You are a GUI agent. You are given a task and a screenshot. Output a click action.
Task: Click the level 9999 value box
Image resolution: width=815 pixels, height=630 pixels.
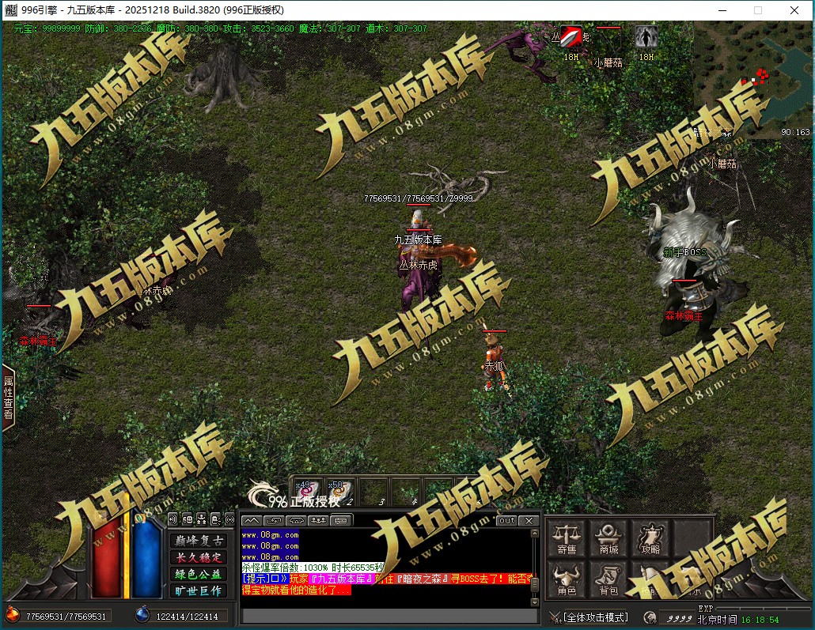(x=679, y=619)
